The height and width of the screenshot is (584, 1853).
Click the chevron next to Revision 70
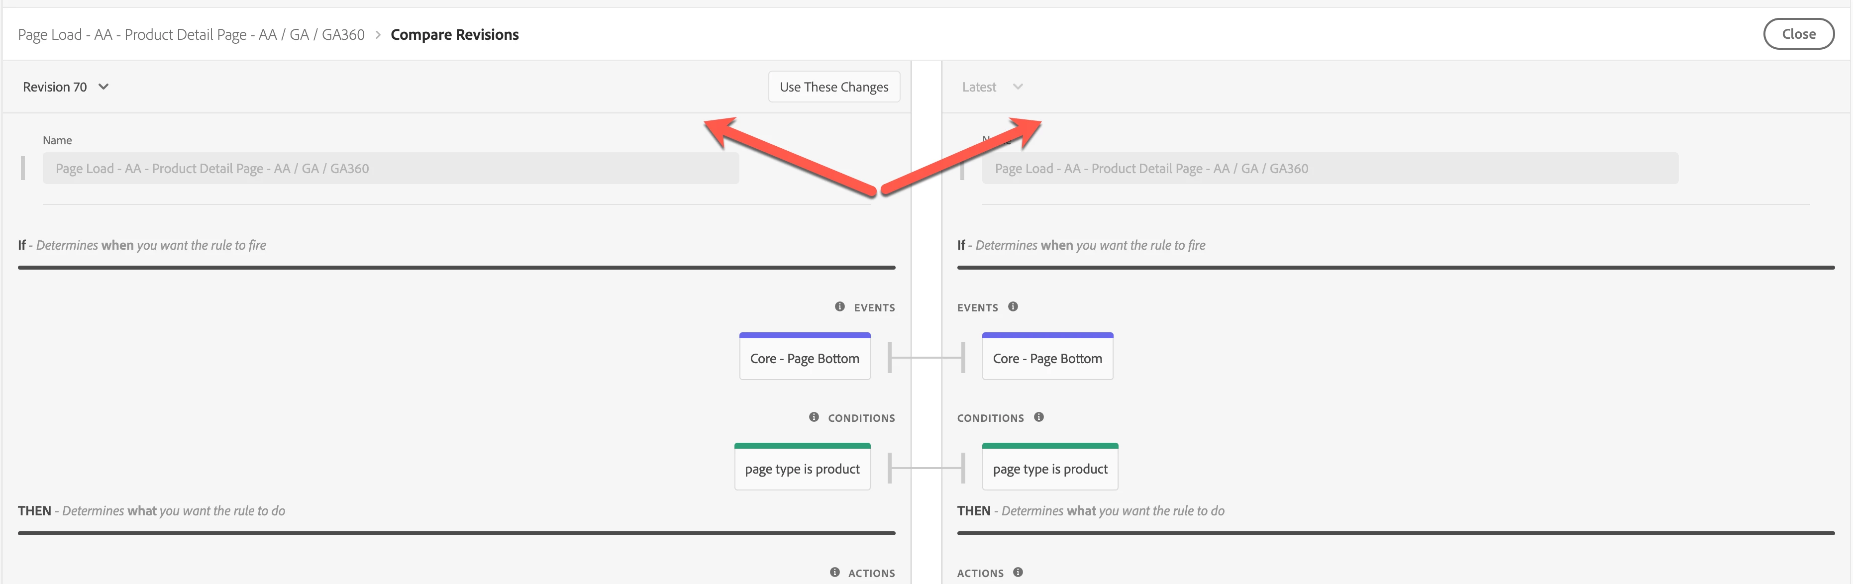point(103,87)
